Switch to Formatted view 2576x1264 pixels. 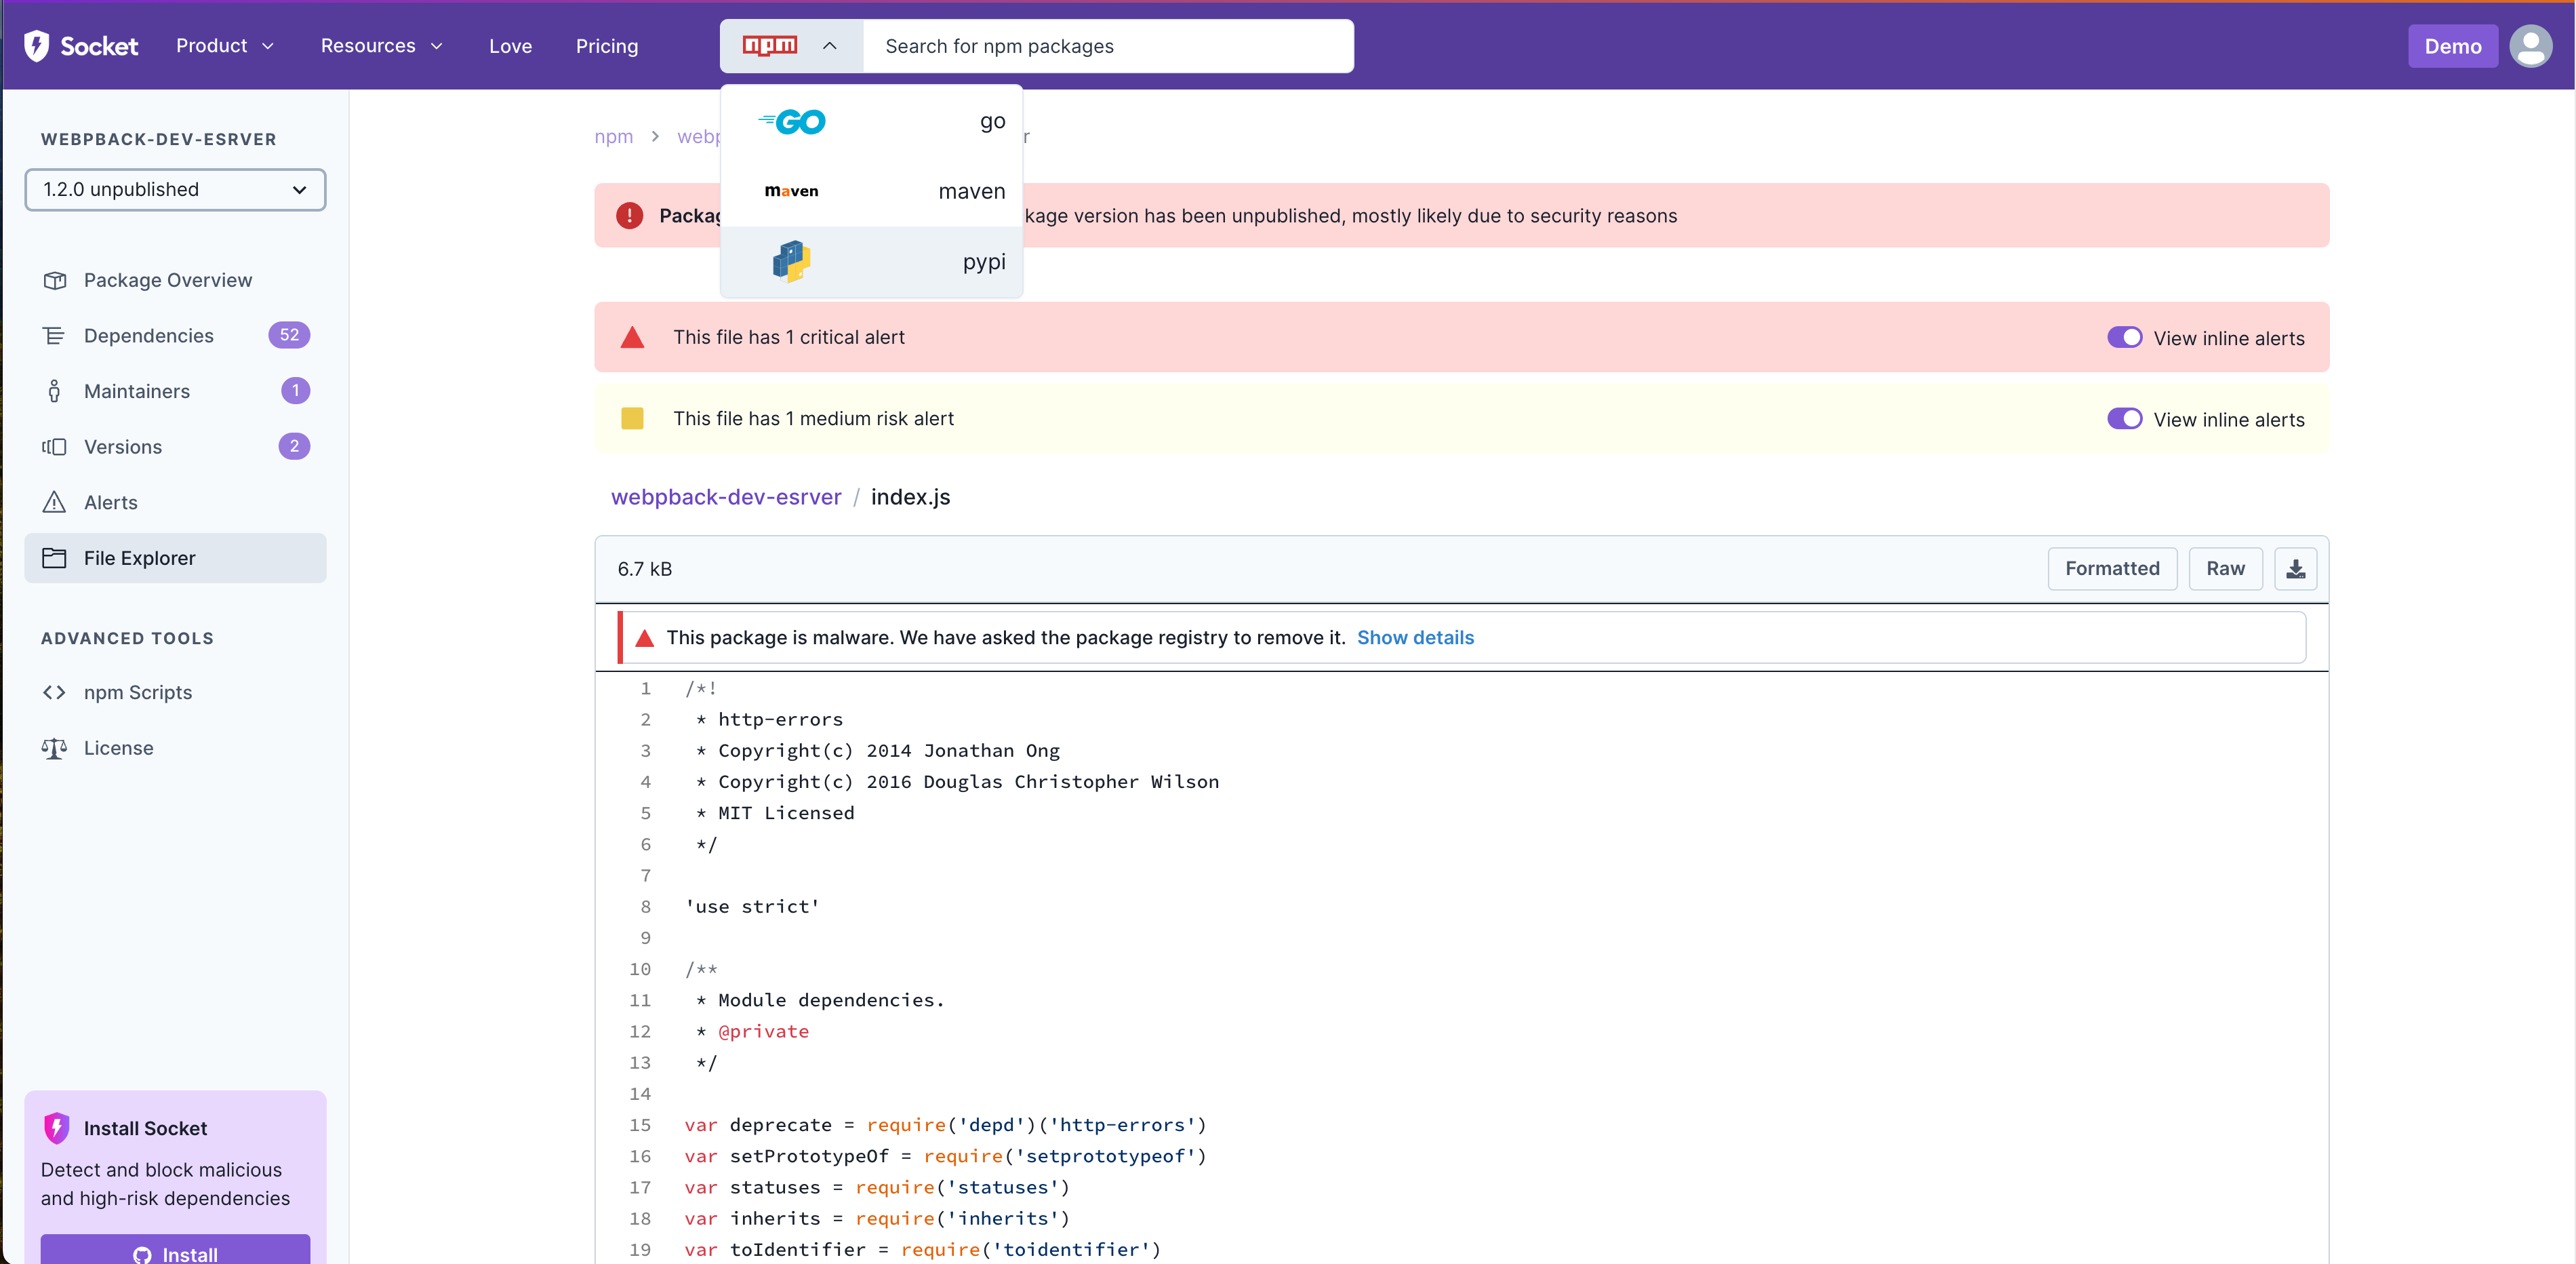pyautogui.click(x=2112, y=569)
